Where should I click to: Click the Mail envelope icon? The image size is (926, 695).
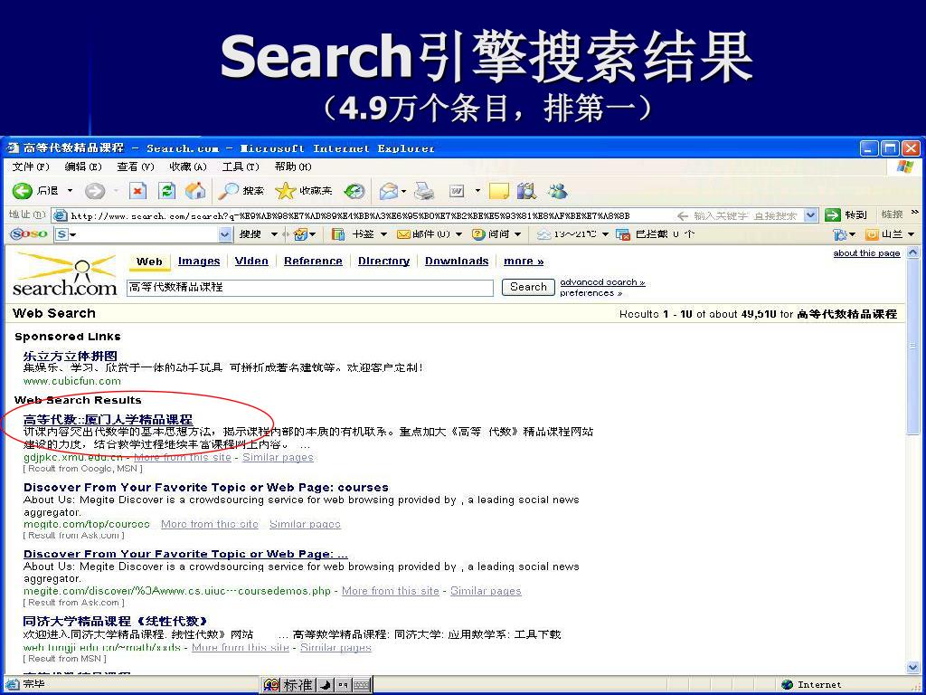(388, 191)
